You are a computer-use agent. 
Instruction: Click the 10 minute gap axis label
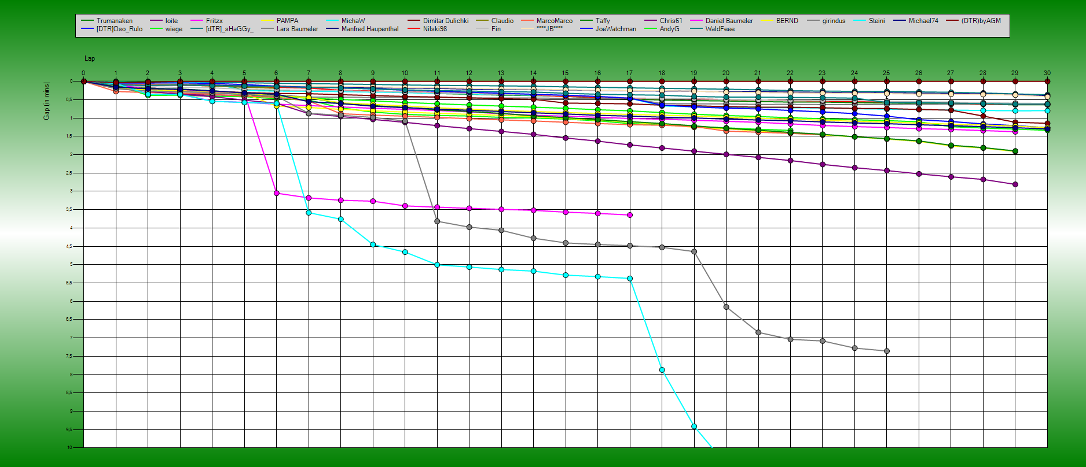point(69,448)
